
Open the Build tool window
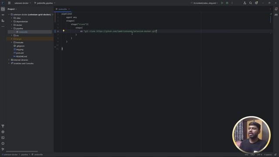point(3,126)
